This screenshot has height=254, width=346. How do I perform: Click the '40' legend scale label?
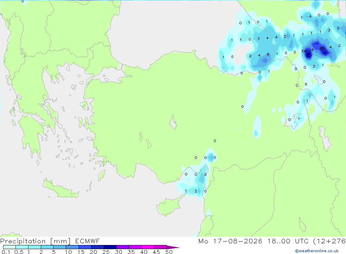click(144, 252)
